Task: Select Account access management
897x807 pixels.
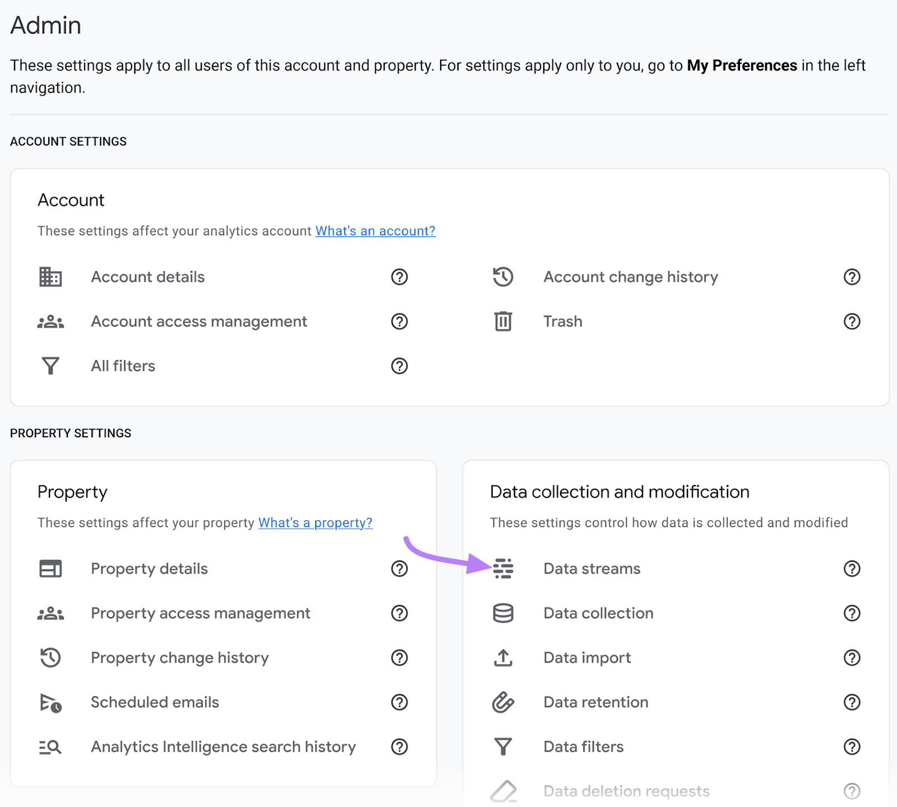Action: coord(198,321)
